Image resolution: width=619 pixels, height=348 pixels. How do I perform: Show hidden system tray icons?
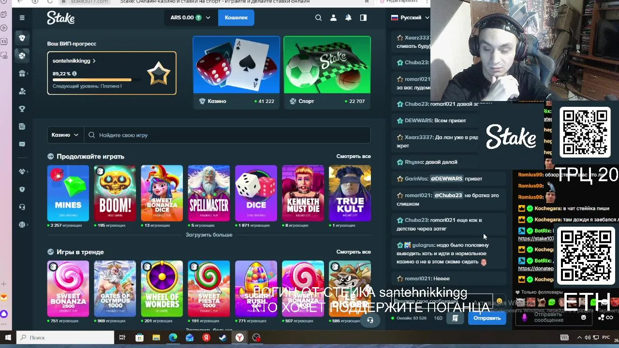pyautogui.click(x=579, y=337)
